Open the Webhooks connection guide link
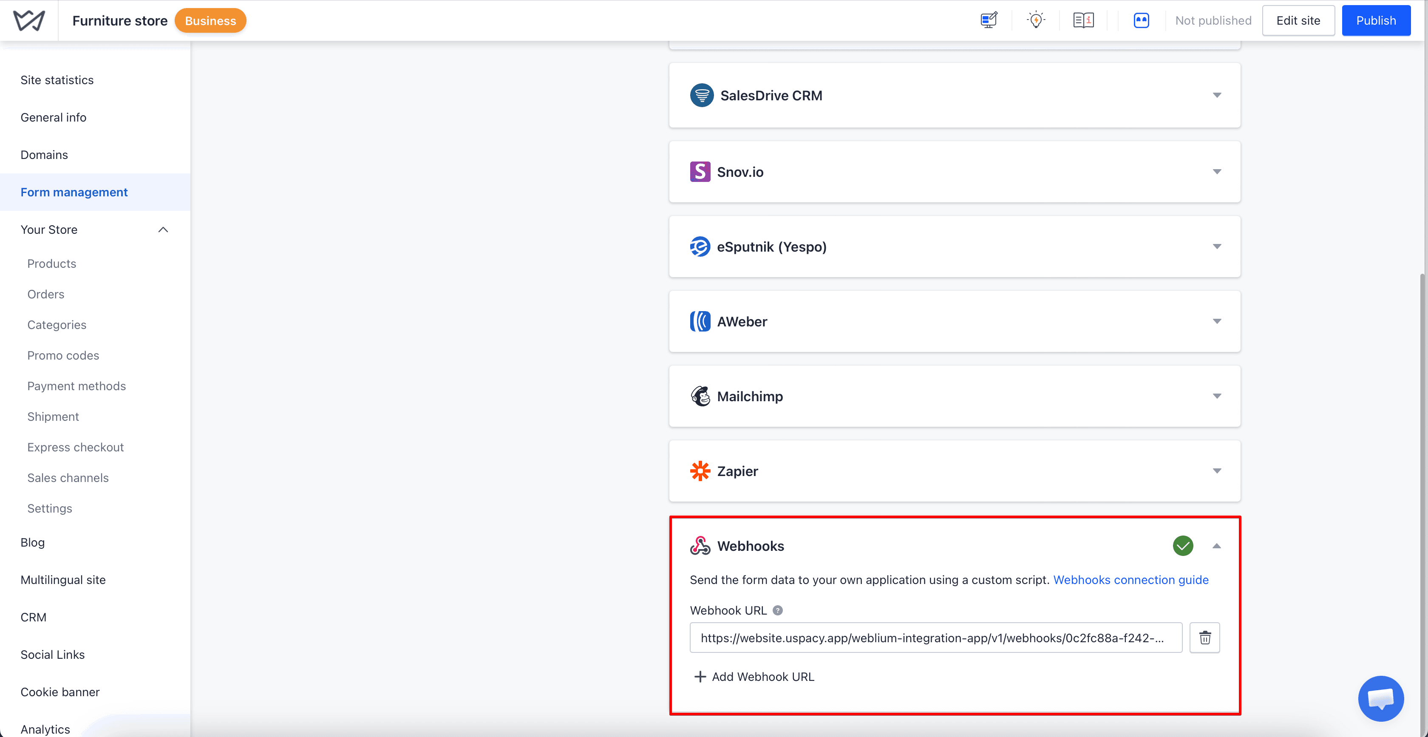 point(1131,580)
